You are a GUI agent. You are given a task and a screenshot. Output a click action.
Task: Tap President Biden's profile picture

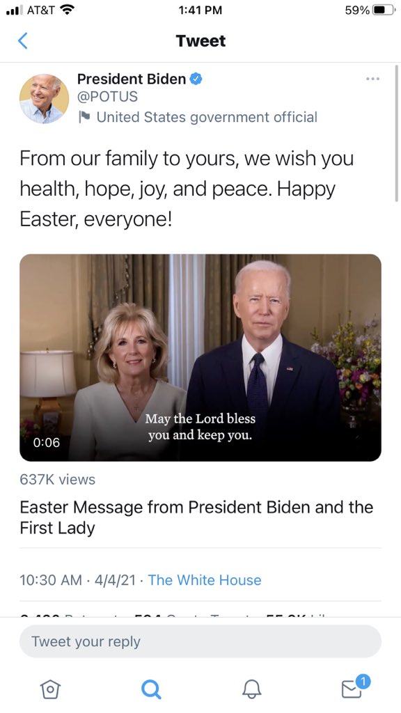(44, 99)
